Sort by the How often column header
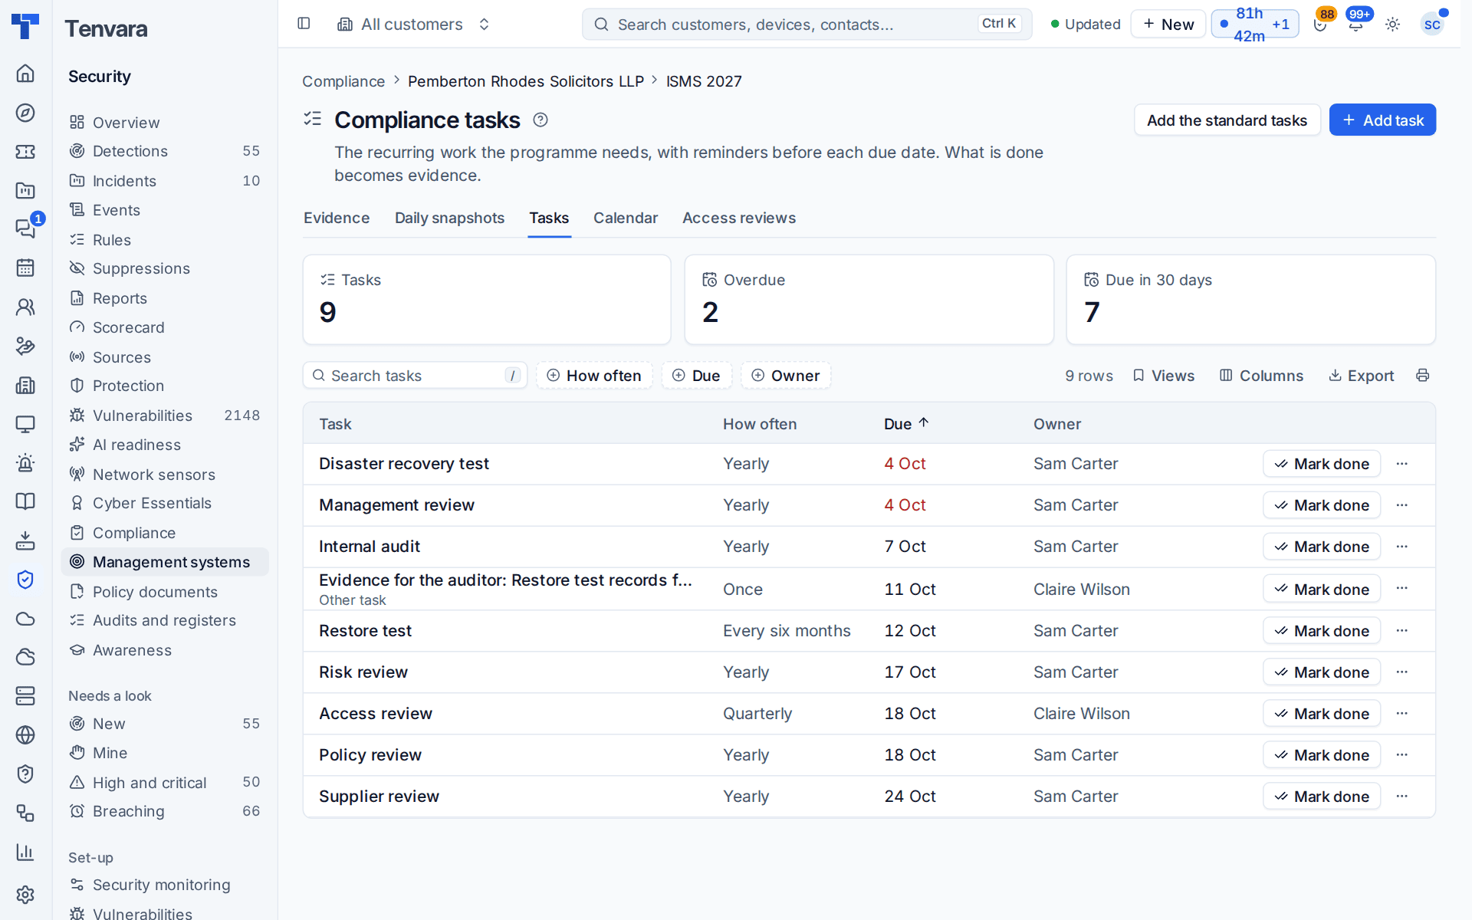 tap(760, 424)
